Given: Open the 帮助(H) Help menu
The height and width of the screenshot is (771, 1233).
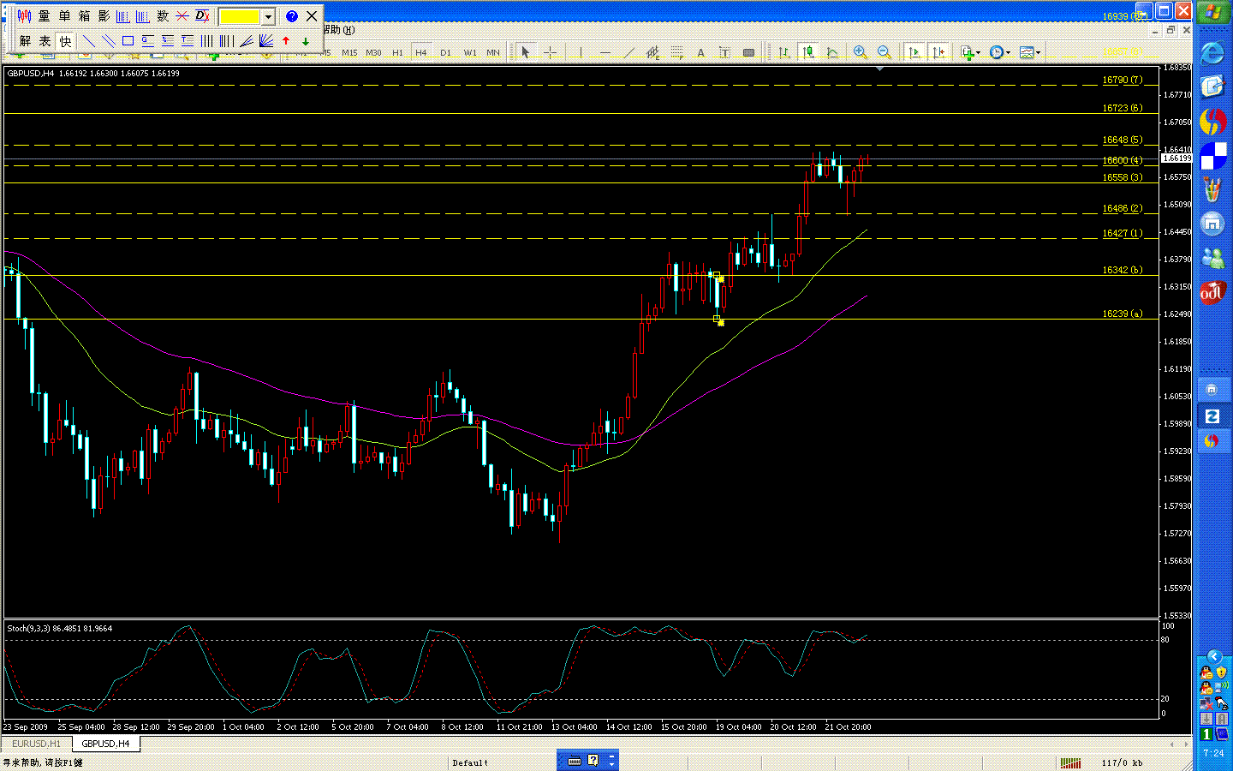Looking at the screenshot, I should click(x=339, y=30).
